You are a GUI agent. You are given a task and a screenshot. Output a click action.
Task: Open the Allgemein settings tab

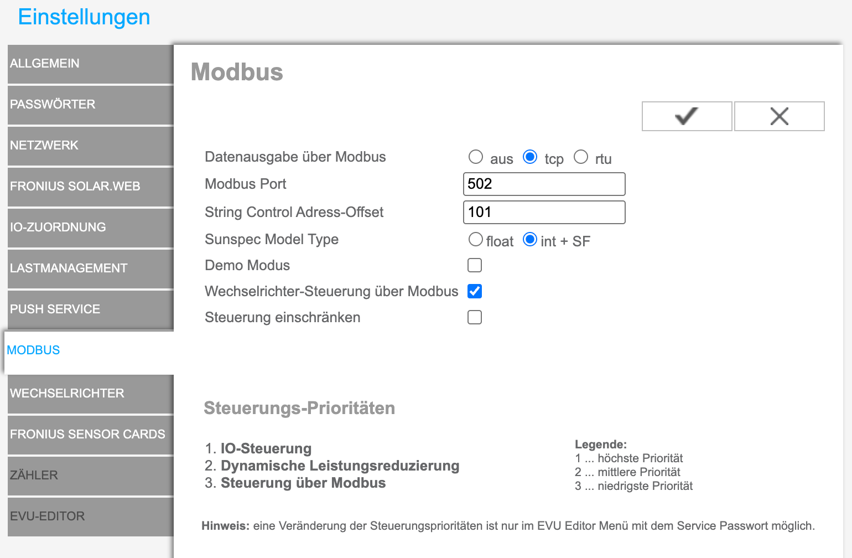91,64
